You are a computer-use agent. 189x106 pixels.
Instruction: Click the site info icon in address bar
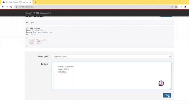click(17, 7)
